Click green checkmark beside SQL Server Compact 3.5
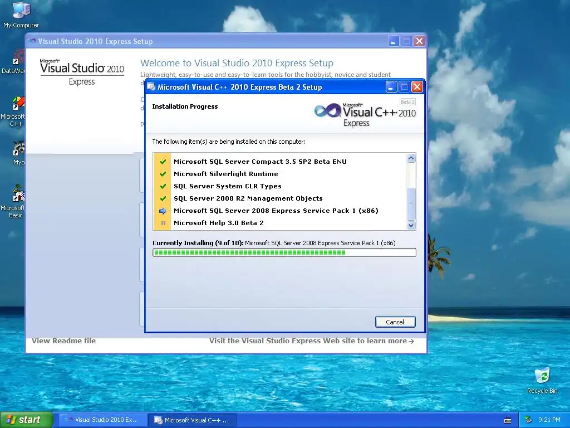Image resolution: width=570 pixels, height=428 pixels. (x=163, y=162)
